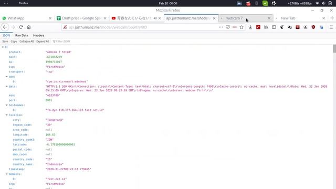Open the network wifi indicator in tray
Image resolution: width=336 pixels, height=189 pixels.
coord(317,3)
